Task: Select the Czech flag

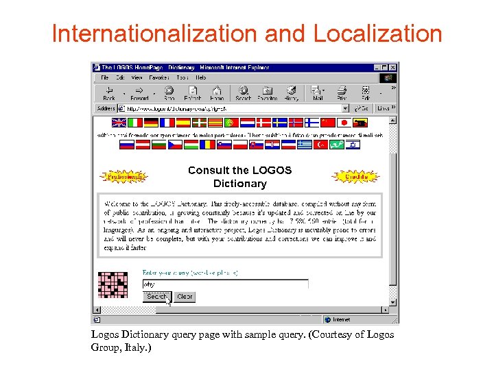Action: (175, 145)
